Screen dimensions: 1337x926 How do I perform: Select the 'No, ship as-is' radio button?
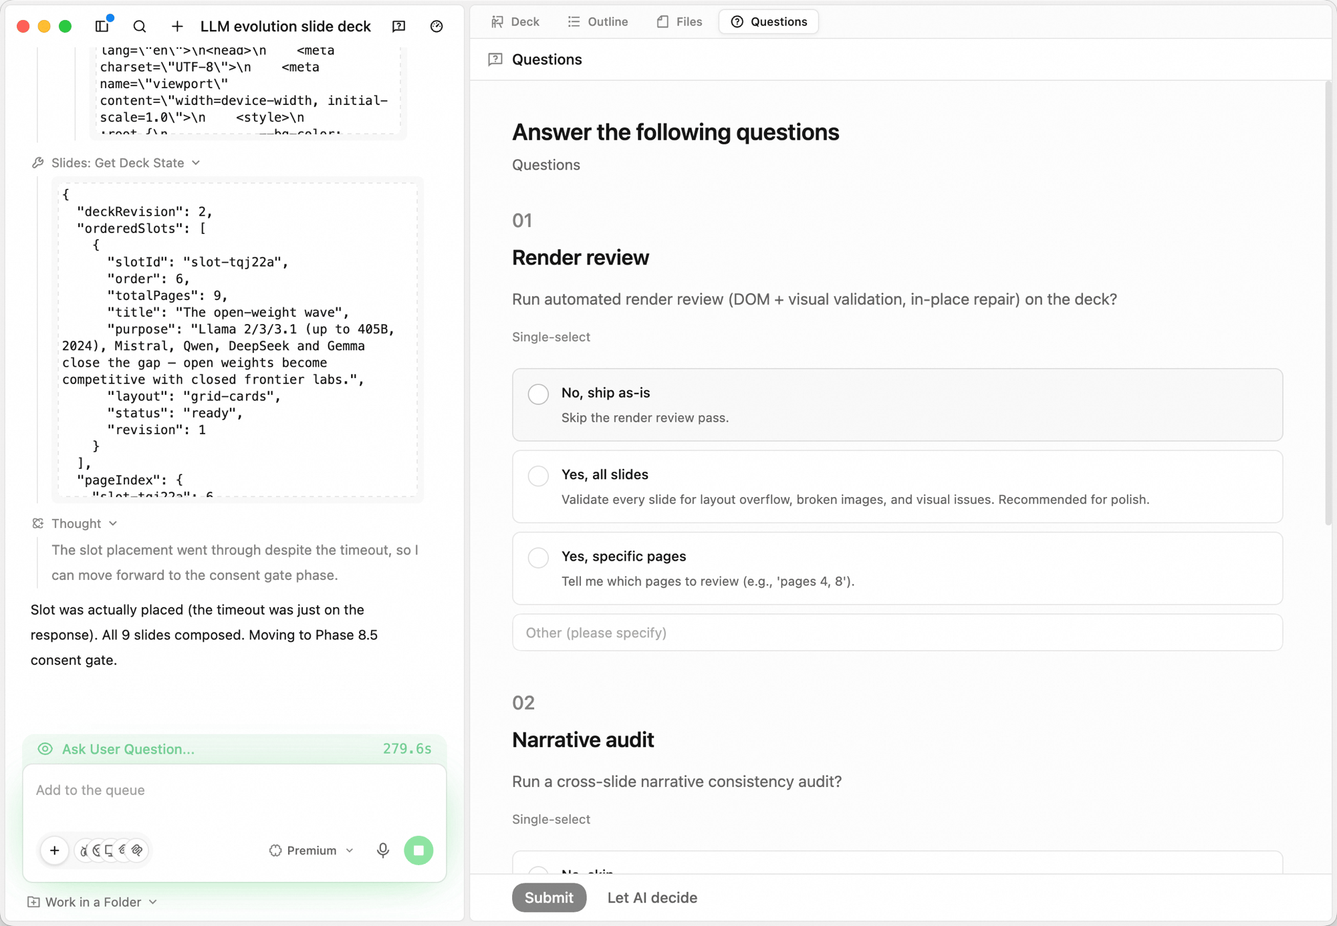[x=538, y=394]
